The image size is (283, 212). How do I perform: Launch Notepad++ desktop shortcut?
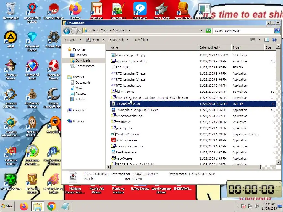pyautogui.click(x=118, y=11)
